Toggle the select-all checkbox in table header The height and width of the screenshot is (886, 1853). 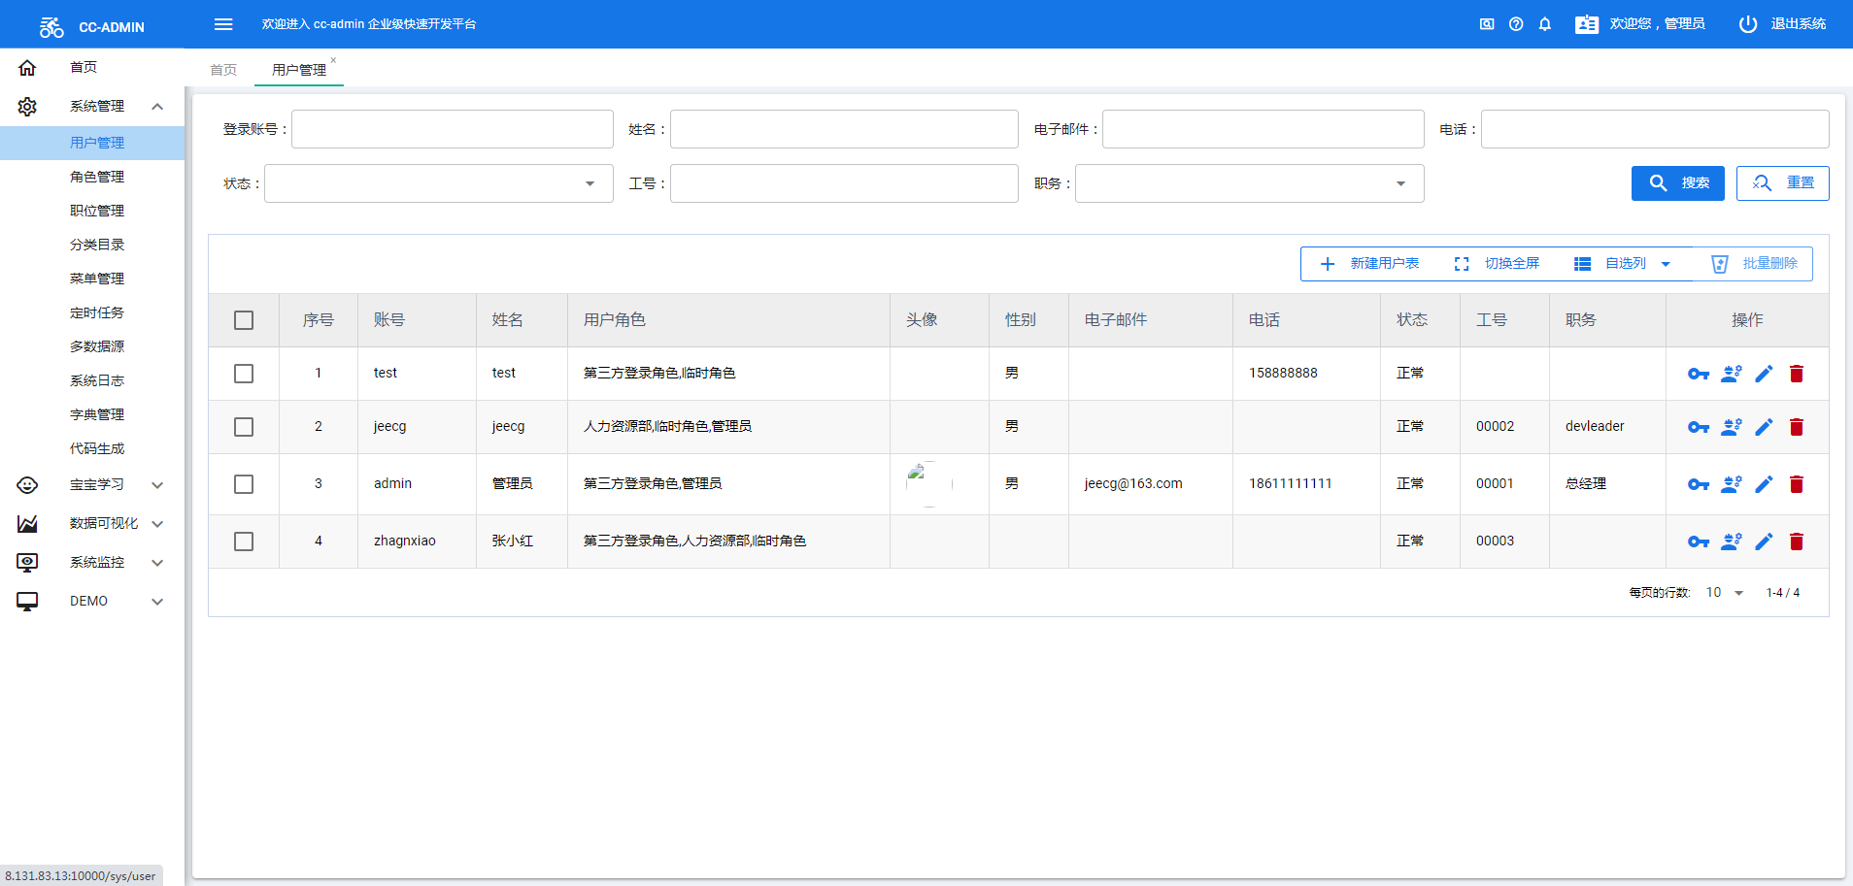244,320
